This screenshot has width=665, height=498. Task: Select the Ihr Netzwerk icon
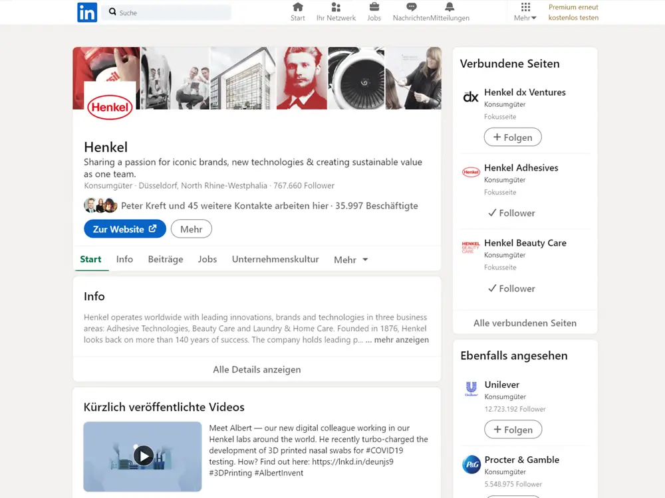point(336,8)
